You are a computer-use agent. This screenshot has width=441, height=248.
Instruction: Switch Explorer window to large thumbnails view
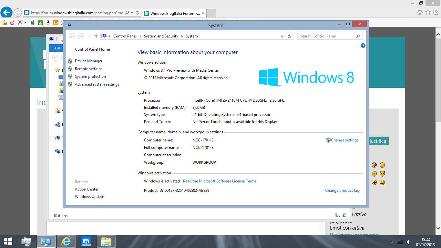click(345, 215)
